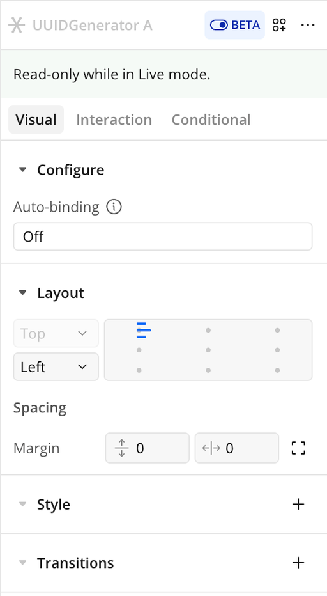Screen dimensions: 327x596
Task: Open the three-dots more options menu
Action: (308, 26)
